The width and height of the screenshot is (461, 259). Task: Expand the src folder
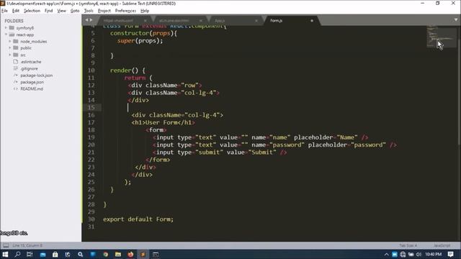pyautogui.click(x=9, y=55)
